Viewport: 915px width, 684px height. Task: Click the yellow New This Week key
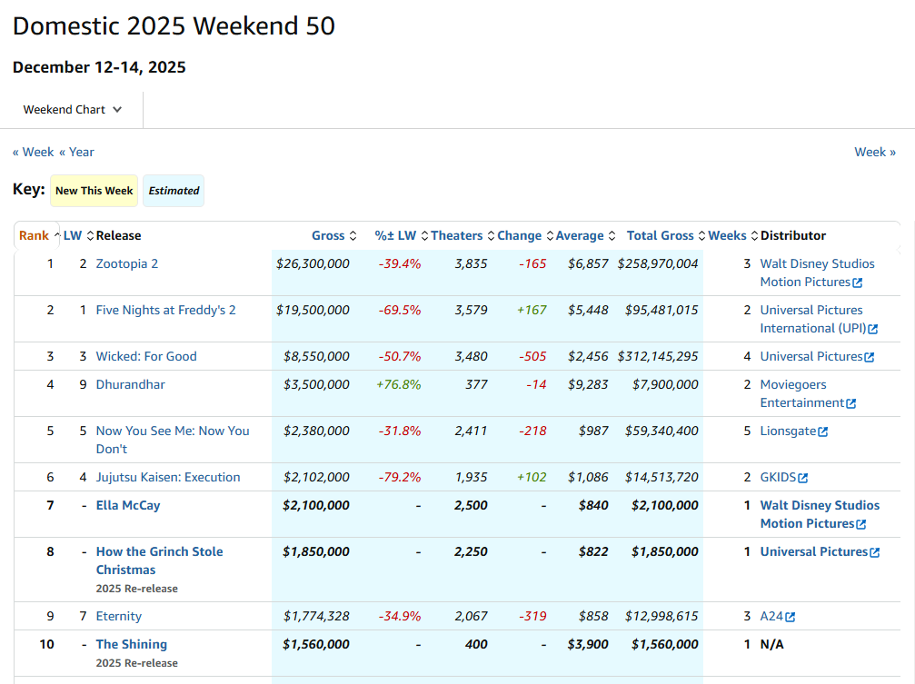[94, 191]
